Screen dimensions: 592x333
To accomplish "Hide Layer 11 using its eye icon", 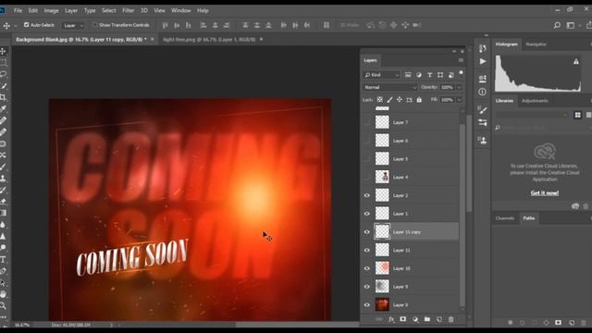I will point(366,250).
